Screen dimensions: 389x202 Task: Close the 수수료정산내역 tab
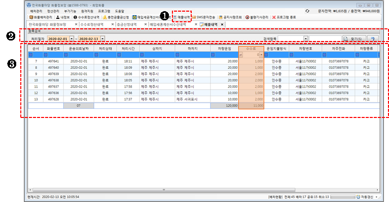point(113,24)
